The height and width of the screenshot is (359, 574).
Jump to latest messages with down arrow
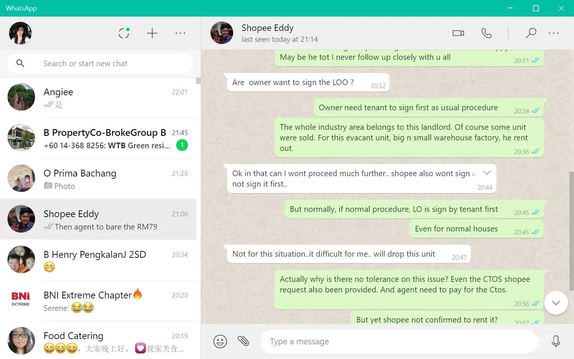(556, 303)
